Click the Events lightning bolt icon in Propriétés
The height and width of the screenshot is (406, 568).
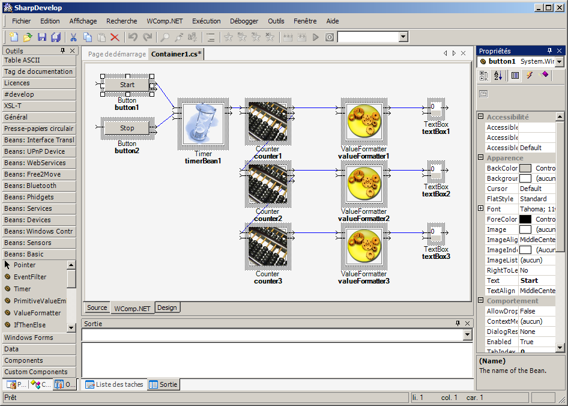(529, 75)
